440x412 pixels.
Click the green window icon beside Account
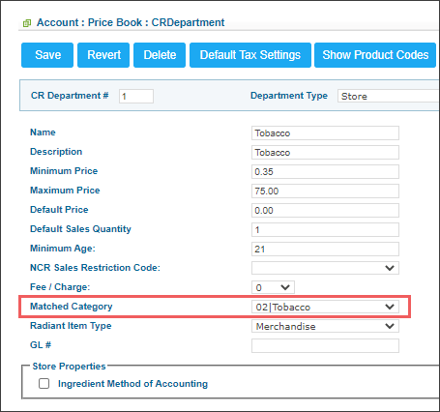pos(27,23)
